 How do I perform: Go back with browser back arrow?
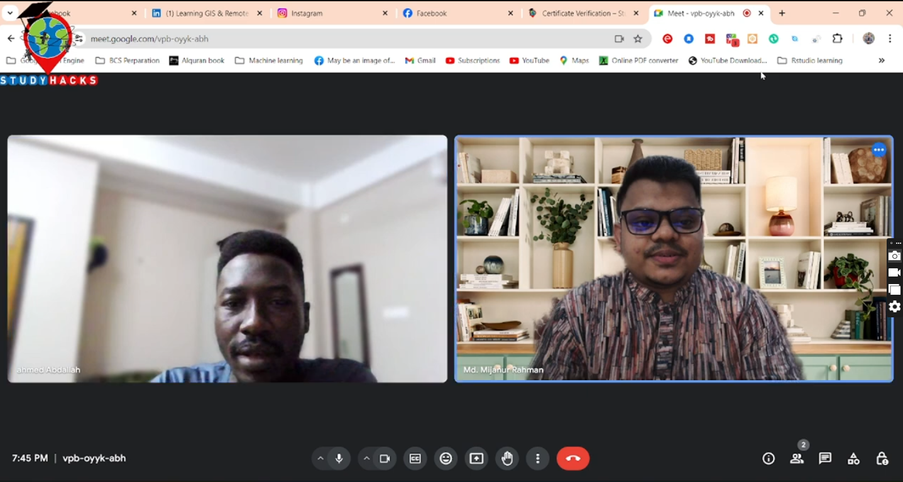11,39
